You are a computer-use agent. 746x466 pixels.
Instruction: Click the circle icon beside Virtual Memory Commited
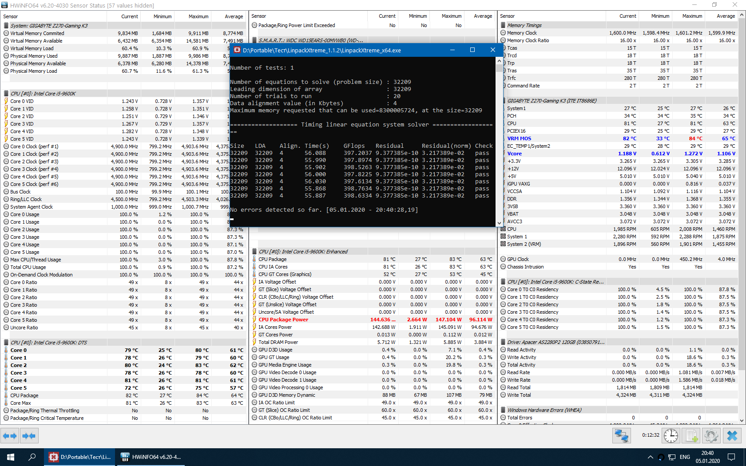(6, 33)
